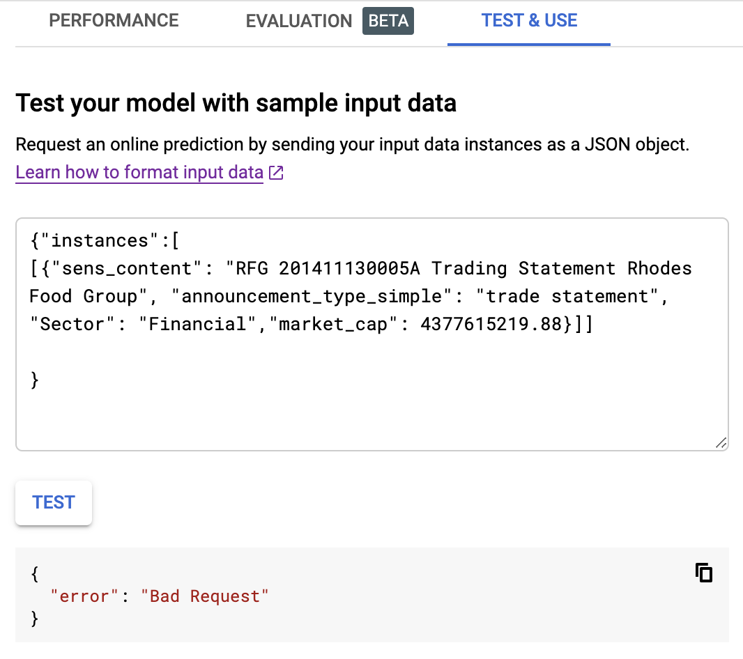The width and height of the screenshot is (743, 659).
Task: Click the "Bad Request" value in the response
Action: point(204,596)
